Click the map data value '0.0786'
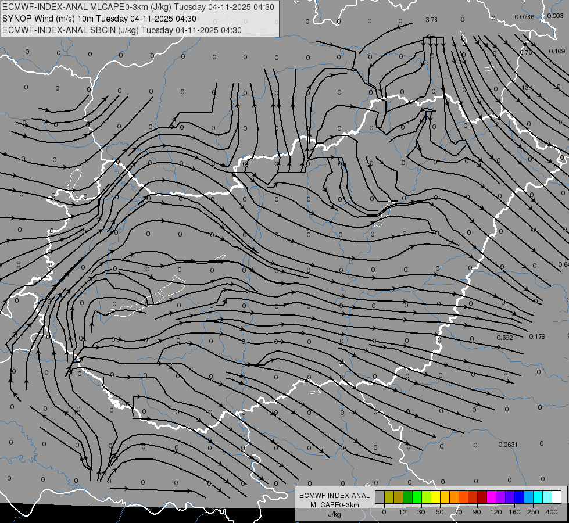Image resolution: width=569 pixels, height=523 pixels. pyautogui.click(x=524, y=17)
